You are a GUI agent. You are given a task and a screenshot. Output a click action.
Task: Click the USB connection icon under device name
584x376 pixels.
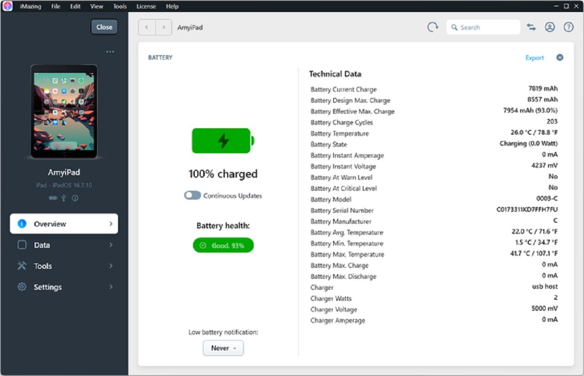[x=64, y=198]
